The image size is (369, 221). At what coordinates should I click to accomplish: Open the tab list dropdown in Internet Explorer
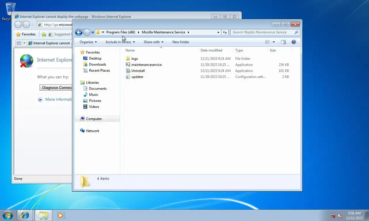point(24,43)
